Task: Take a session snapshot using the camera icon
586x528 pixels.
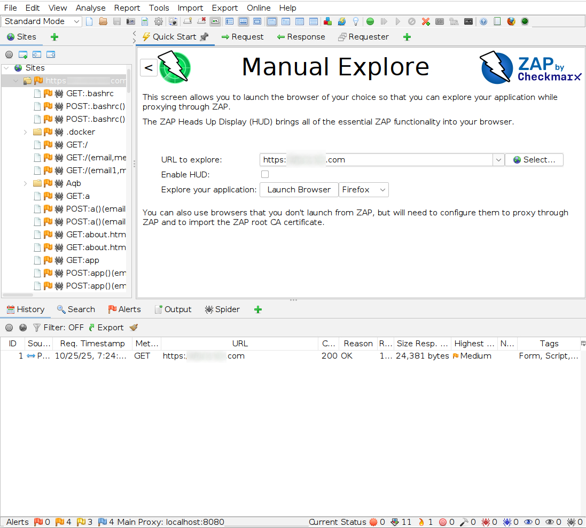Action: coord(131,21)
